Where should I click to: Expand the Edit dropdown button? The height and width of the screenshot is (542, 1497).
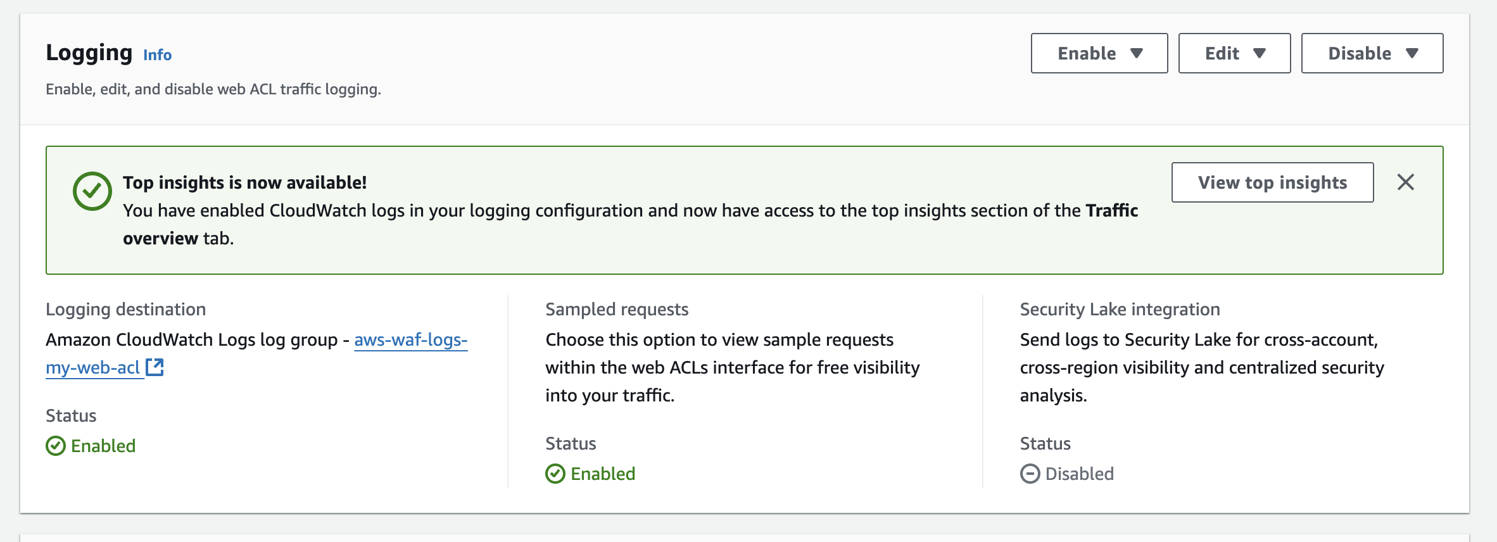click(1234, 53)
